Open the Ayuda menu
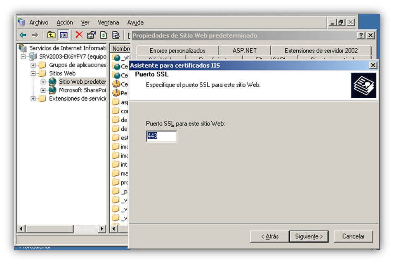Viewport: 394px width, 264px height. [135, 23]
